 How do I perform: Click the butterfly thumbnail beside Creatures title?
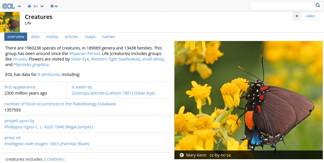(10, 22)
